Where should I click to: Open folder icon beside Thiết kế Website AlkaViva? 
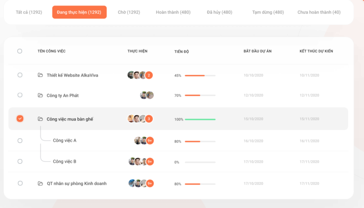[40, 75]
